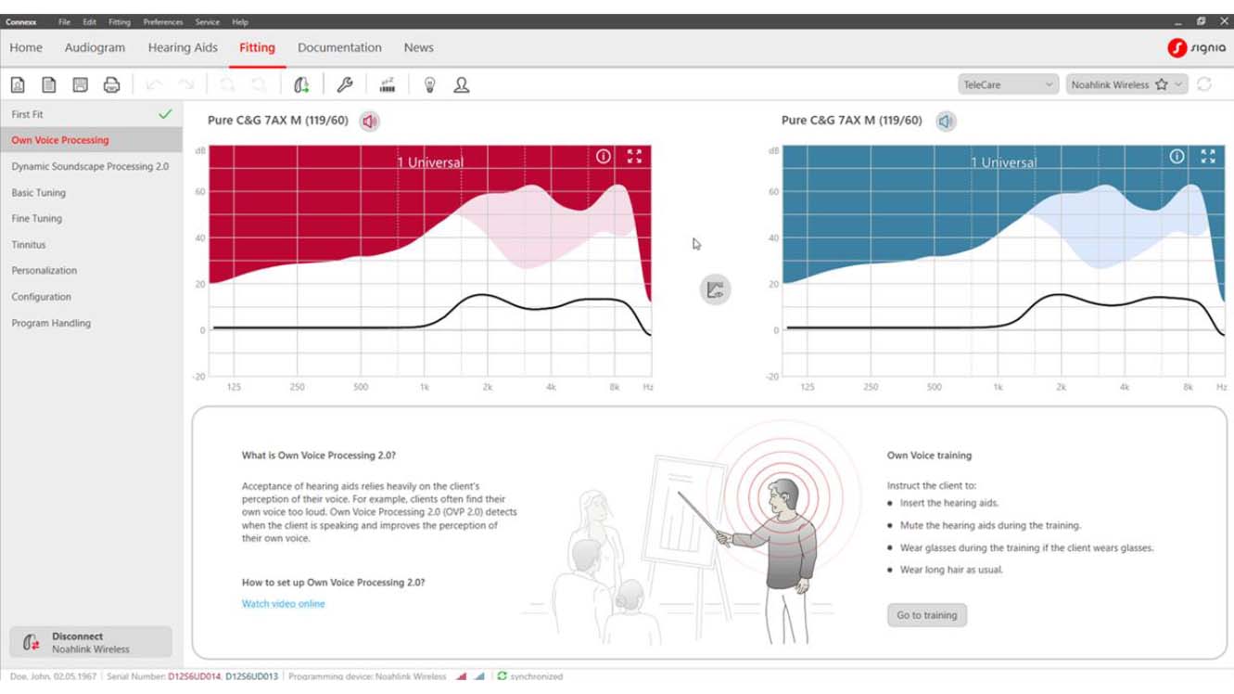This screenshot has width=1234, height=694.
Task: Show info for the right blue graph
Action: [x=1177, y=157]
